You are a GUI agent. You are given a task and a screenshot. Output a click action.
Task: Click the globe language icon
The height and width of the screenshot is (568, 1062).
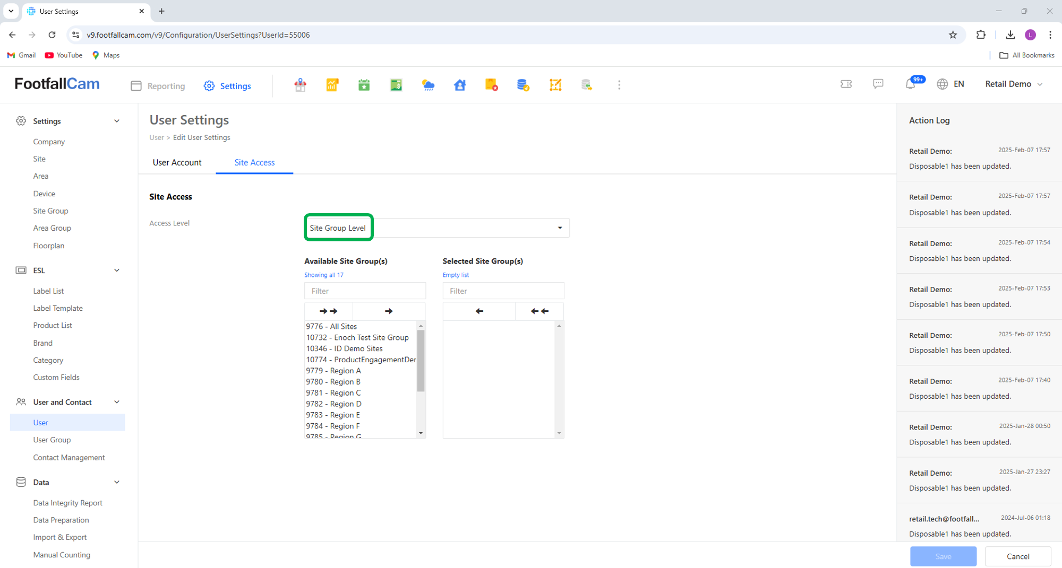pos(943,84)
